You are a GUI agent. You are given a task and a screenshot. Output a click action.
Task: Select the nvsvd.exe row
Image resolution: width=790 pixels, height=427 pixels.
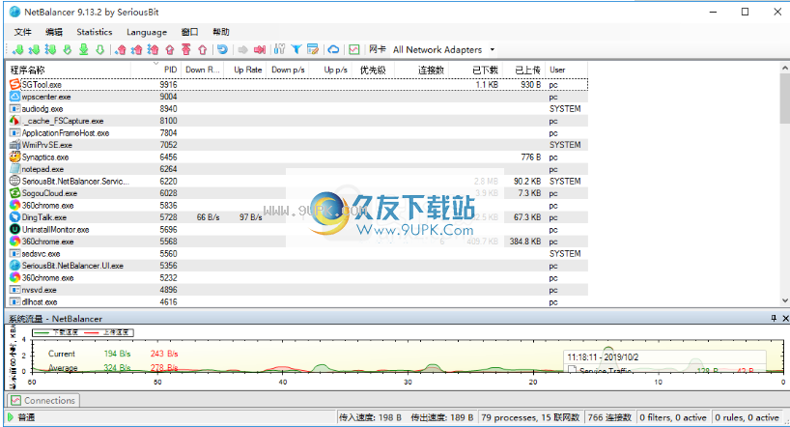tap(298, 290)
